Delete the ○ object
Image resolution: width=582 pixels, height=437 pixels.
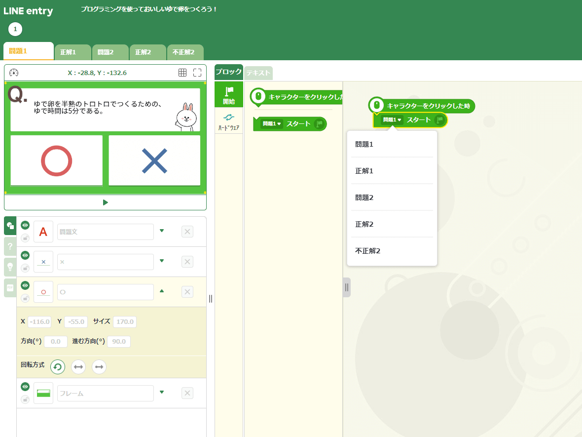[x=187, y=292]
